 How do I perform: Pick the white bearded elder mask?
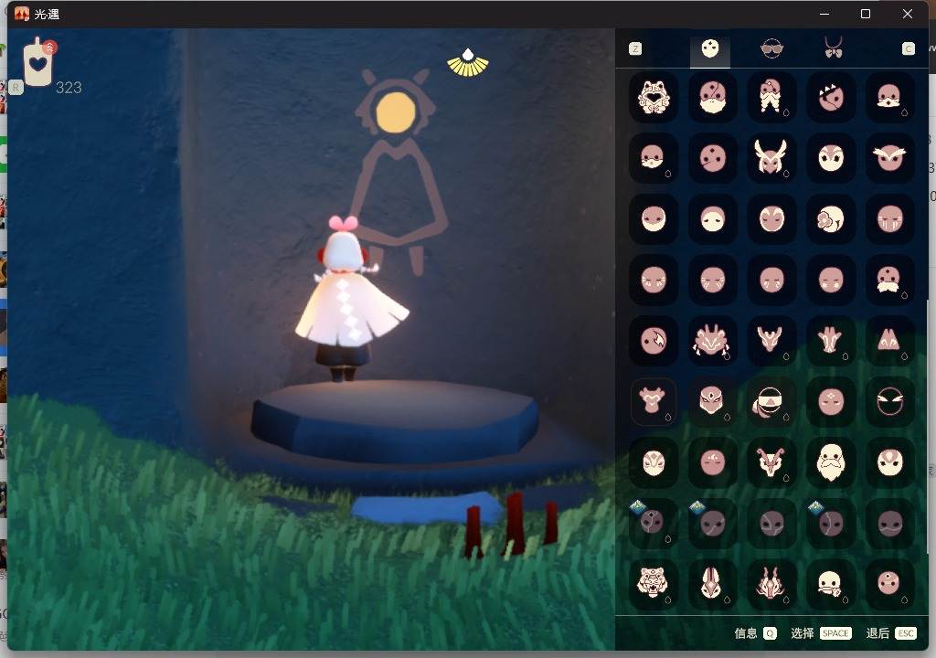[x=830, y=462]
